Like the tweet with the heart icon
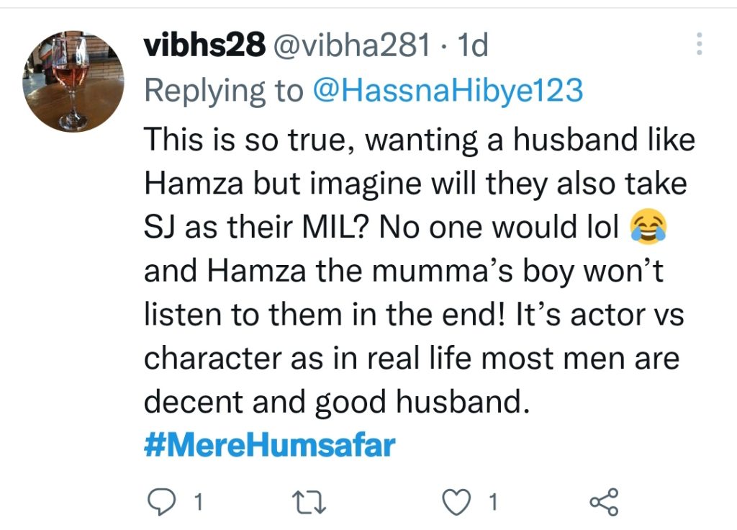737x530 pixels. click(x=456, y=502)
